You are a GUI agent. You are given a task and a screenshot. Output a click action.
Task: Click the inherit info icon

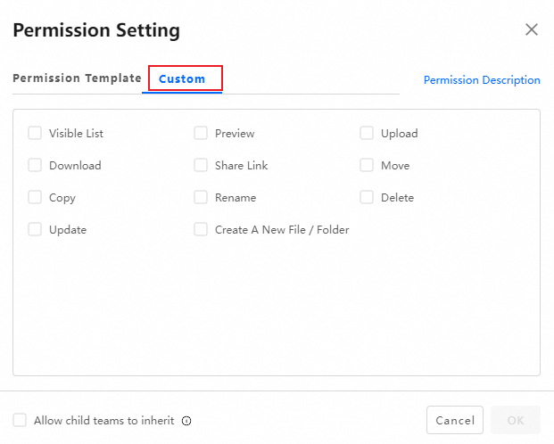coord(186,421)
